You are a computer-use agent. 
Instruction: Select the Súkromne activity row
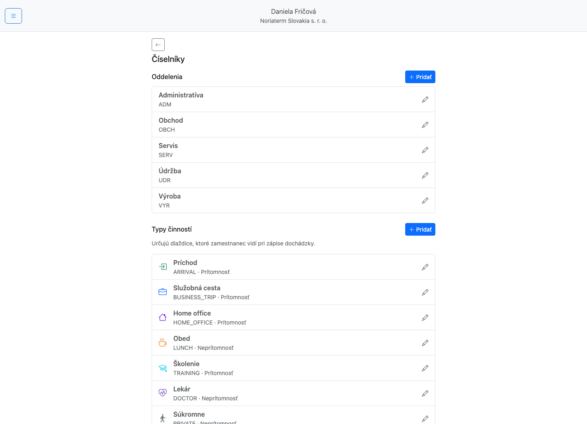coord(293,415)
